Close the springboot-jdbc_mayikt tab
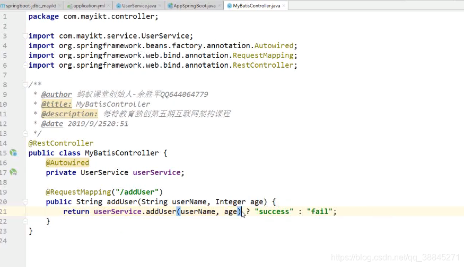Image resolution: width=464 pixels, height=267 pixels. click(x=59, y=6)
